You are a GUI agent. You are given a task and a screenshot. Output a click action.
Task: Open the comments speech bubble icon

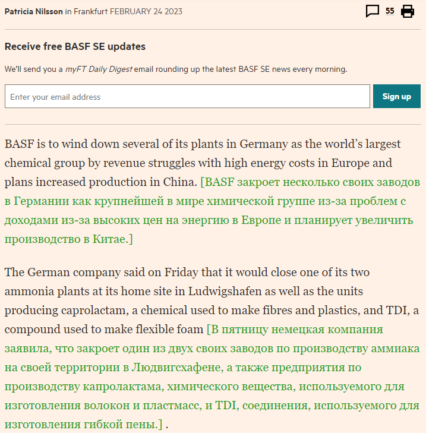(x=372, y=11)
